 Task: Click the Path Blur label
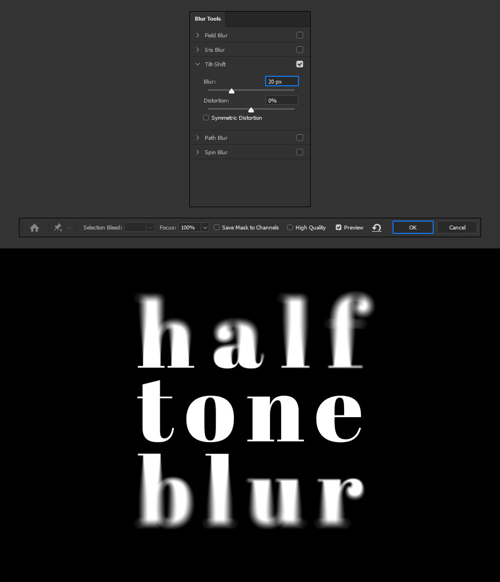pyautogui.click(x=216, y=138)
